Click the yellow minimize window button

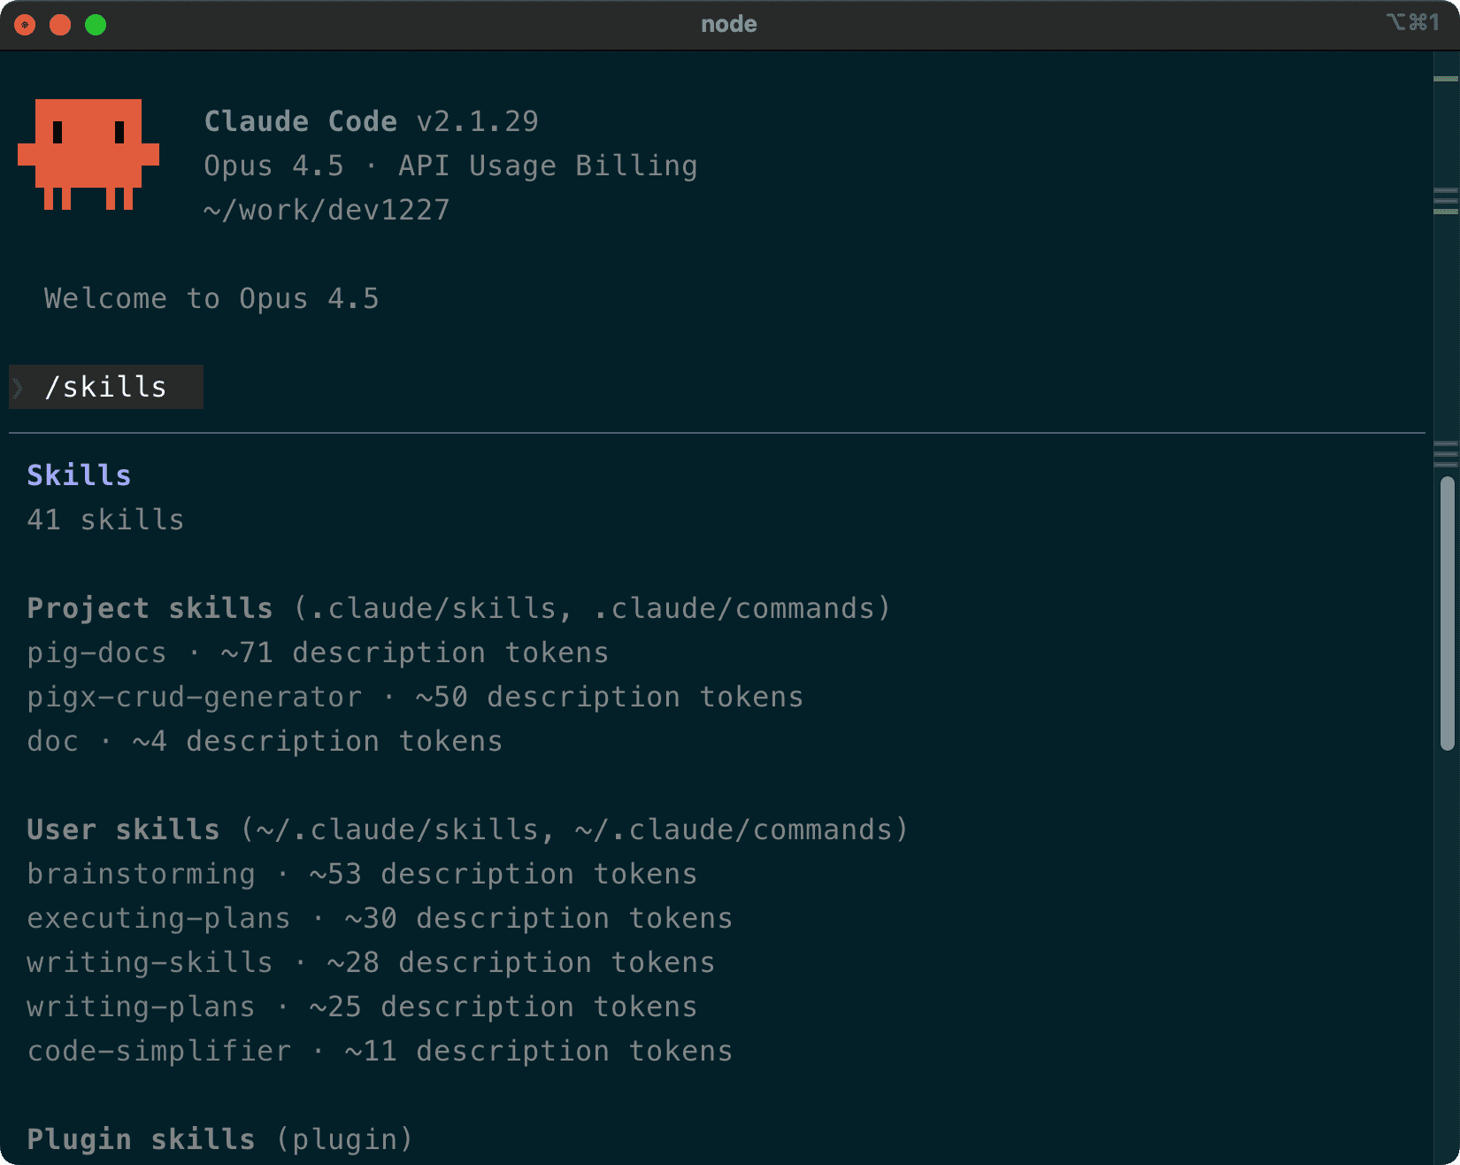(x=60, y=25)
